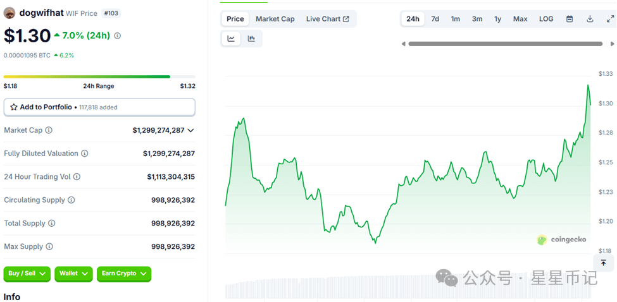The image size is (617, 302).
Task: Click the $1.30 current price text
Action: pyautogui.click(x=27, y=35)
